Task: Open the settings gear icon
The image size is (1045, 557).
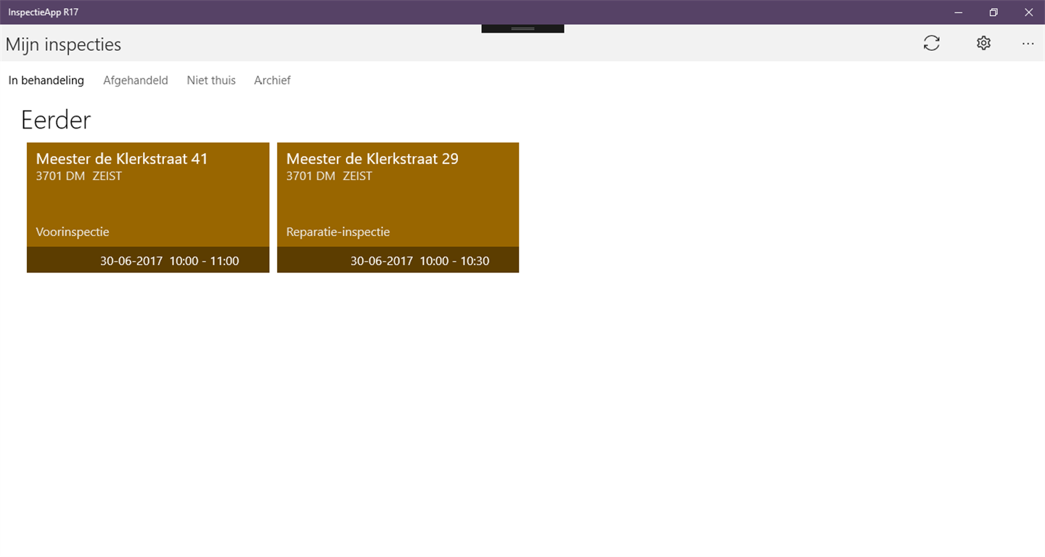Action: (x=983, y=44)
